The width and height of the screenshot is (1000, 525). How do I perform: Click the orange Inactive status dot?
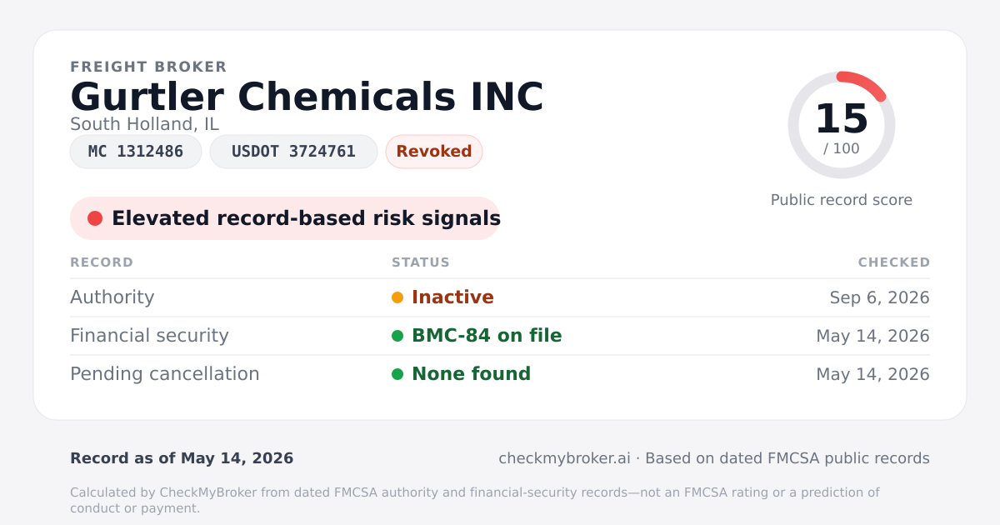coord(397,297)
